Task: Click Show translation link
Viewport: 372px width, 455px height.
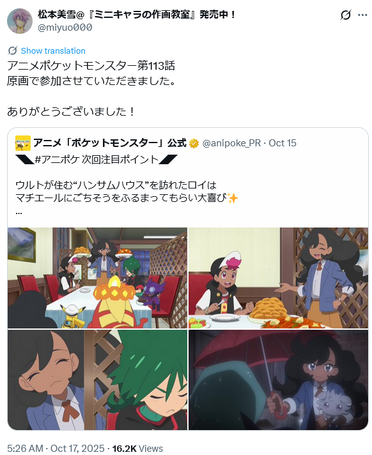Action: point(53,50)
